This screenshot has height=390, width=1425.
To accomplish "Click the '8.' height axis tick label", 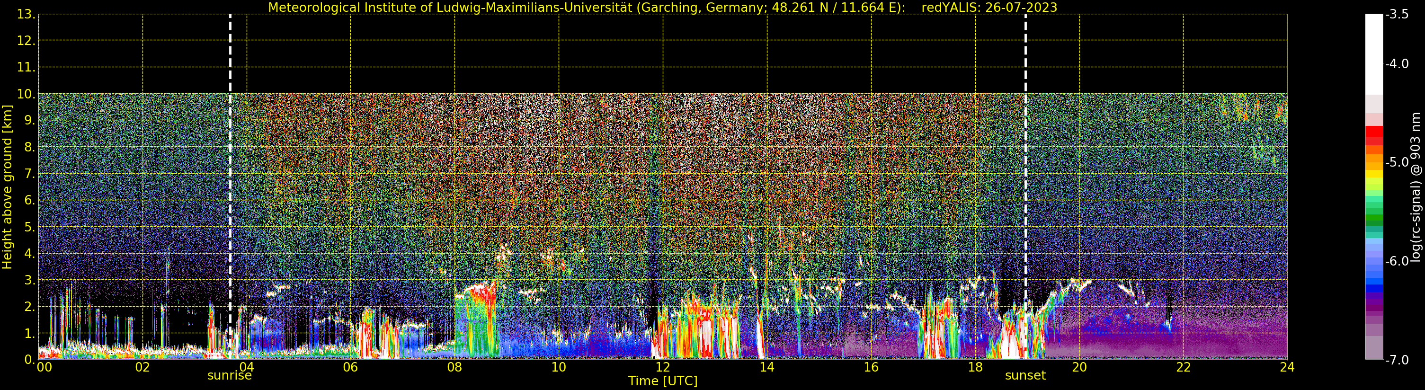I will tap(29, 147).
